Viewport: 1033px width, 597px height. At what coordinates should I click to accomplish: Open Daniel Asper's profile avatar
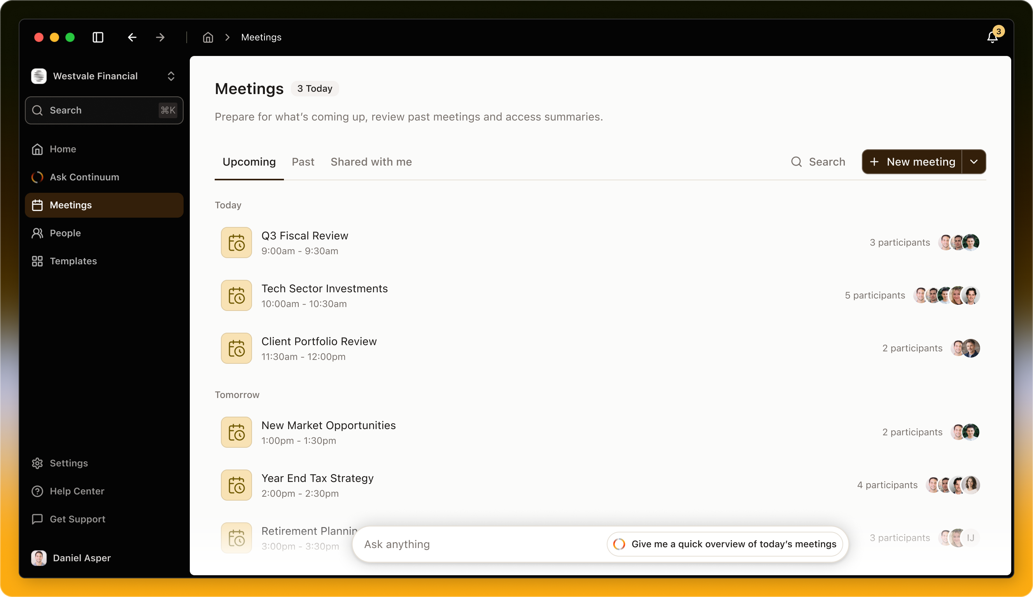click(x=39, y=558)
